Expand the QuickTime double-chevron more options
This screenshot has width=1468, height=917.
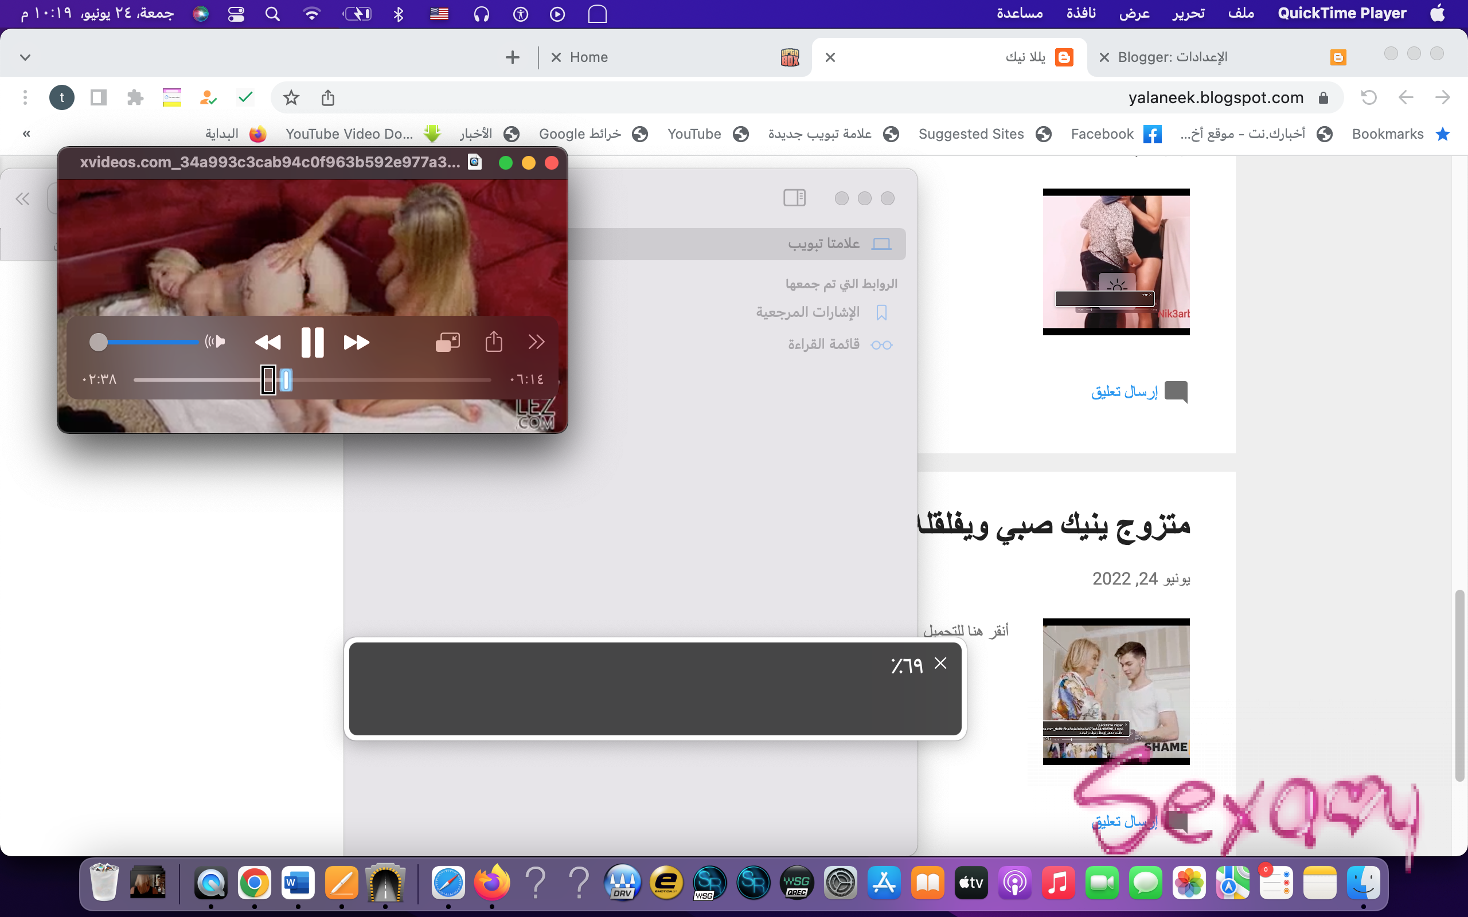tap(536, 342)
